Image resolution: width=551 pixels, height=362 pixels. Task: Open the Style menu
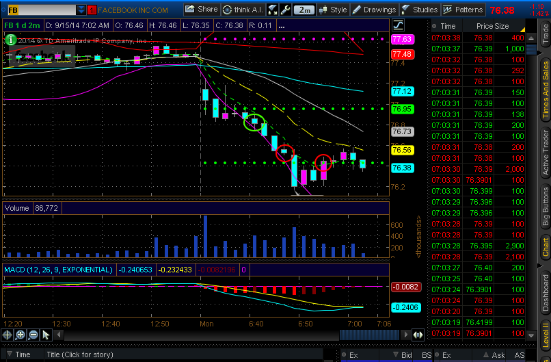pos(333,10)
